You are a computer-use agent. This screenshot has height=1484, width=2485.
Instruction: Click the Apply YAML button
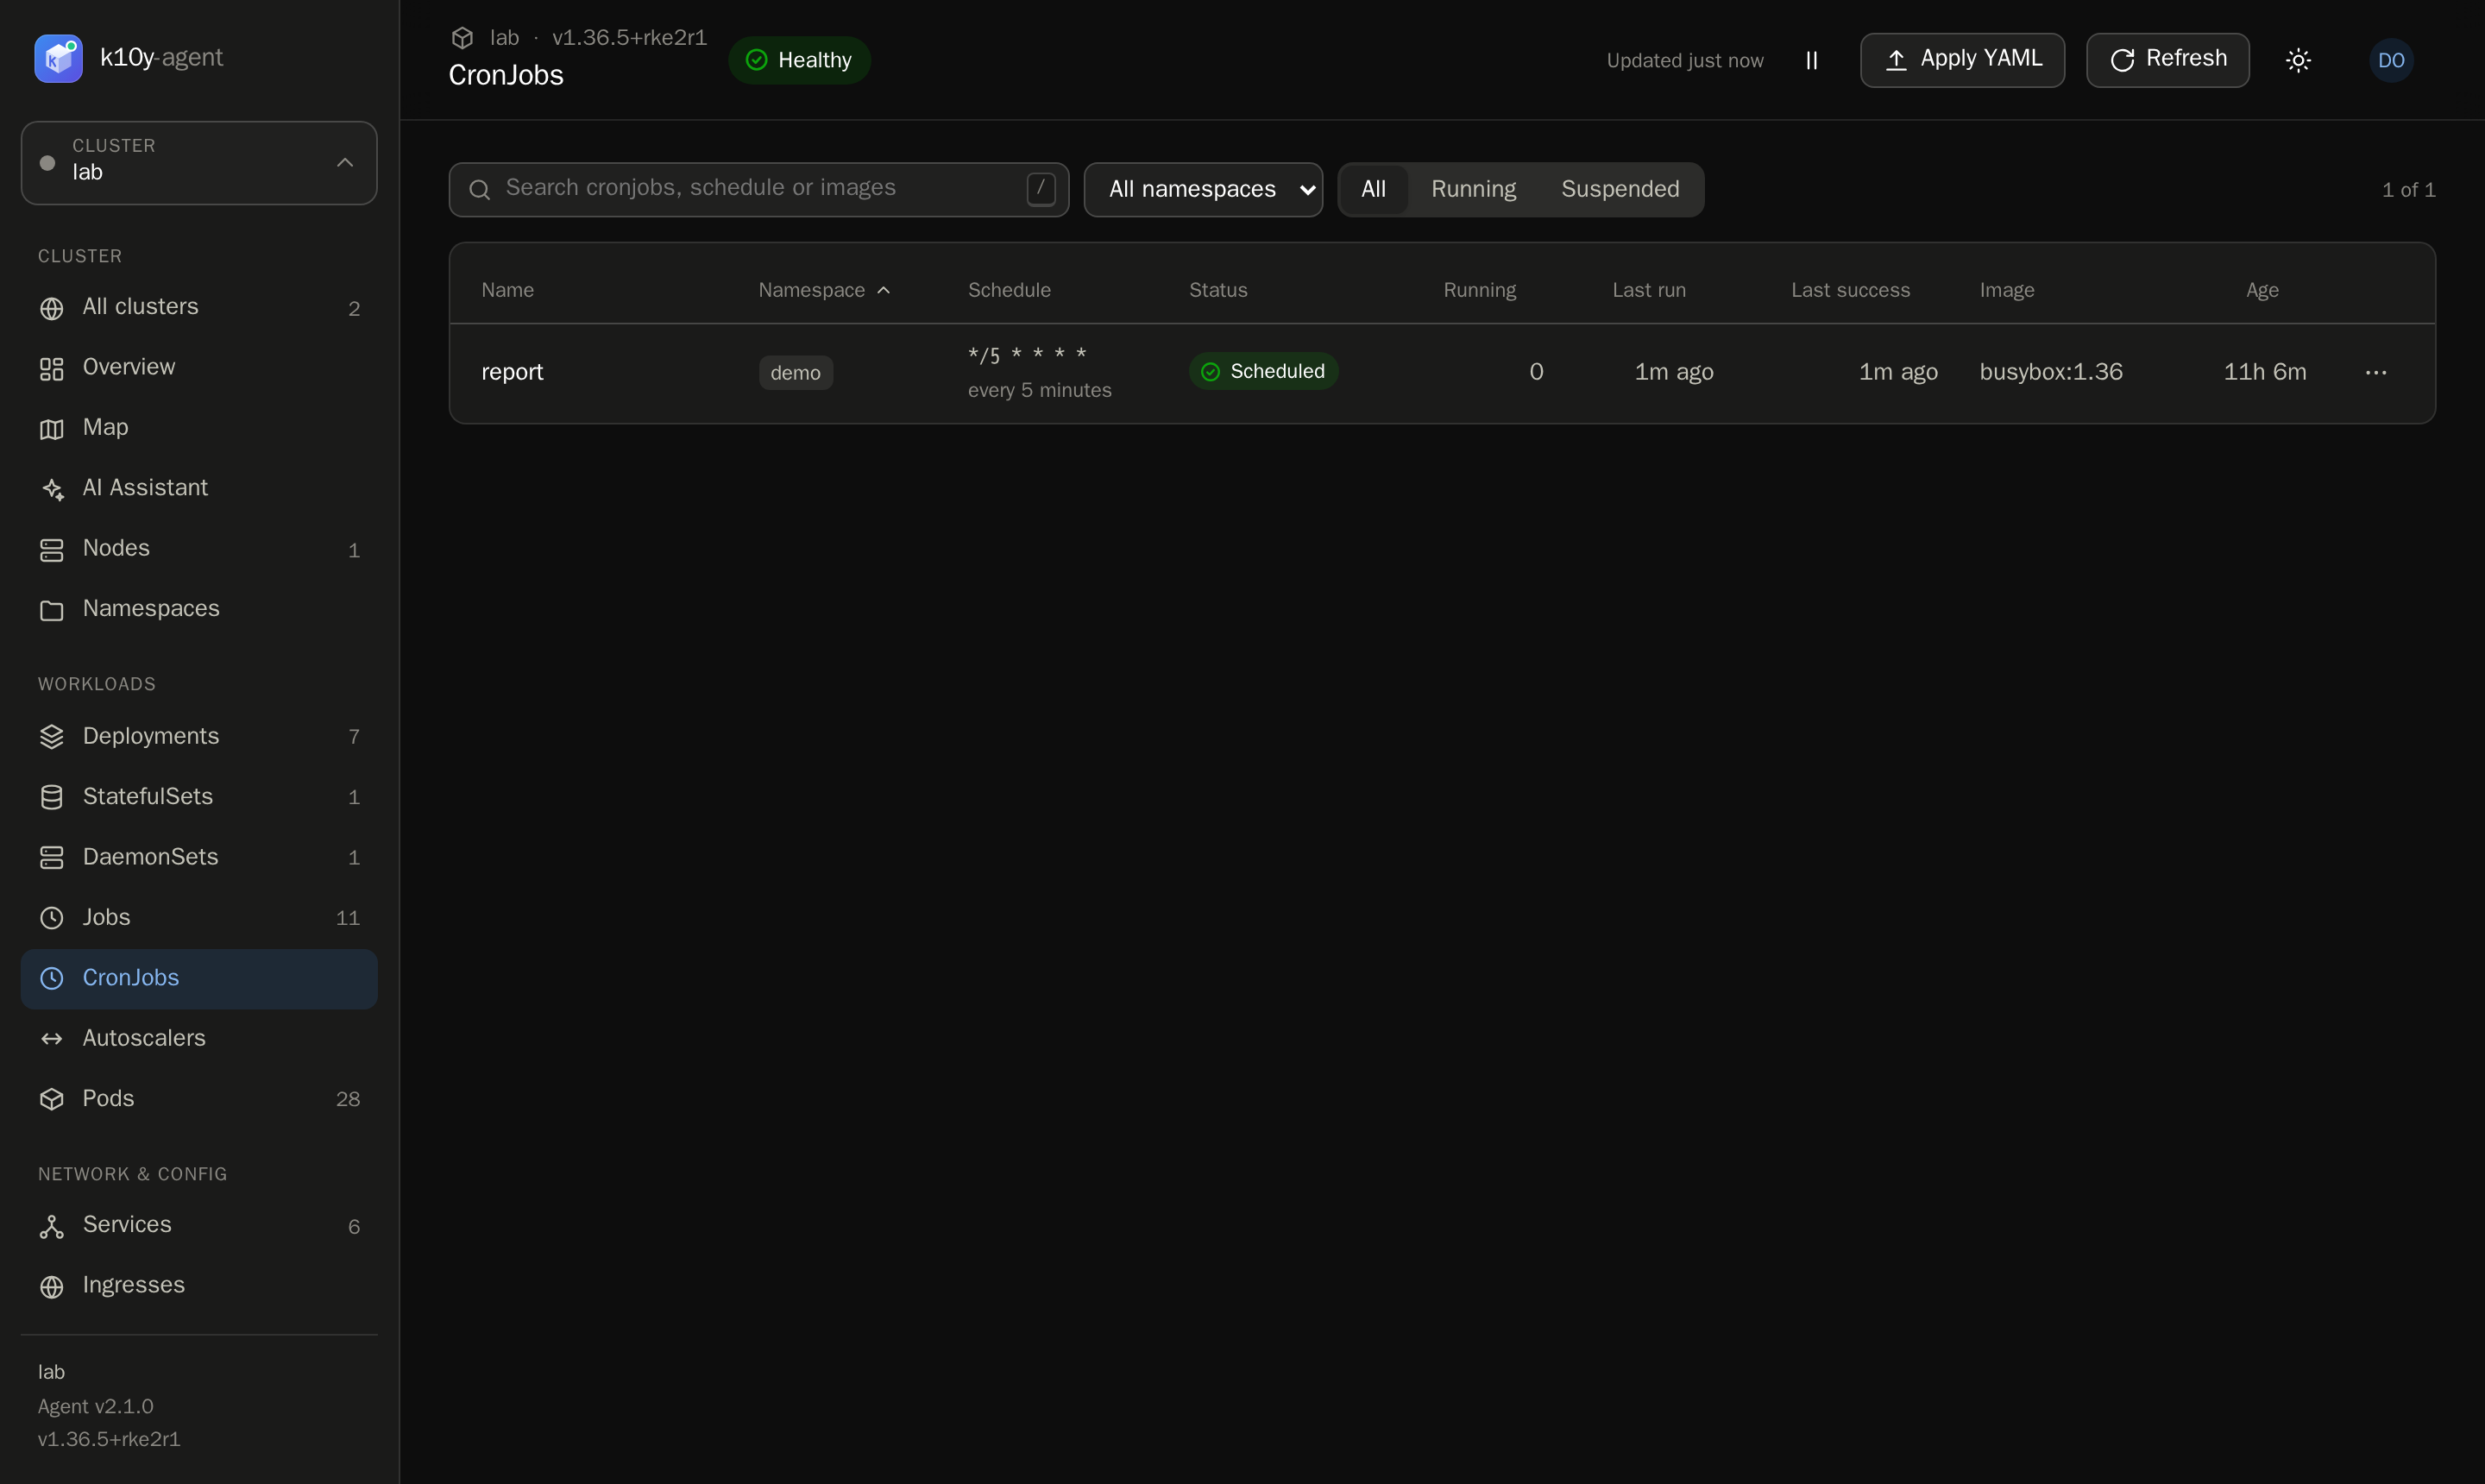(1962, 60)
